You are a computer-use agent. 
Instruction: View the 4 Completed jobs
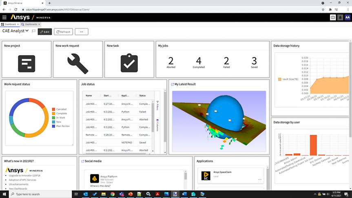pos(199,62)
